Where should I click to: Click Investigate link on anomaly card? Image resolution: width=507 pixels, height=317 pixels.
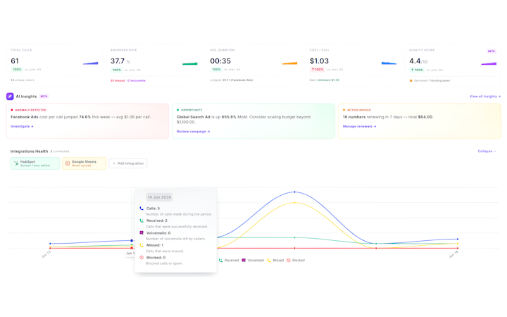pos(22,127)
